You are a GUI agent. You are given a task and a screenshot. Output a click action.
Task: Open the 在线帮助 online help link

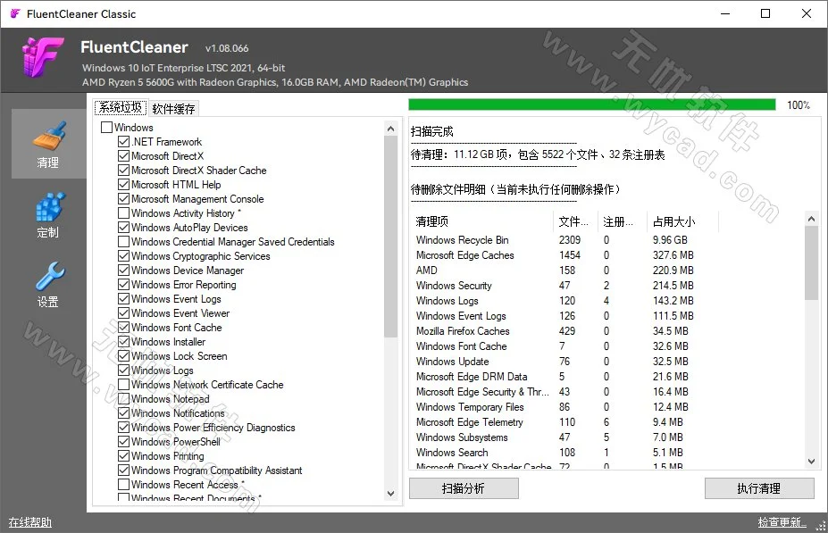click(30, 522)
